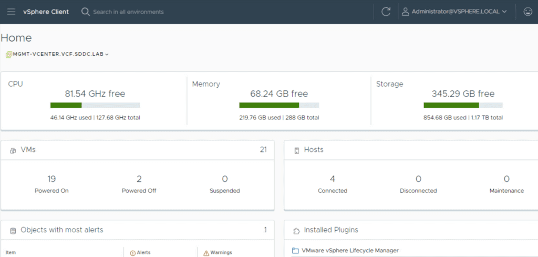538x257 pixels.
Task: Click the Installed Plugins title
Action: pyautogui.click(x=331, y=230)
